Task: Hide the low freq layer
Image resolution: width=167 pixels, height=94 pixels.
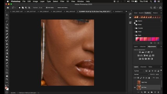Action: (x=135, y=87)
